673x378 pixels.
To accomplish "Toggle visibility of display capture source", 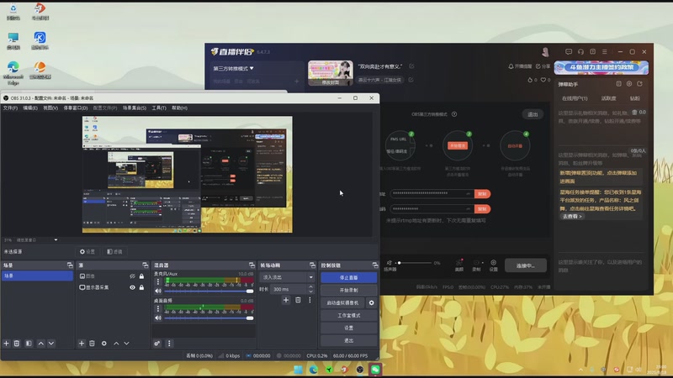I will [x=132, y=287].
